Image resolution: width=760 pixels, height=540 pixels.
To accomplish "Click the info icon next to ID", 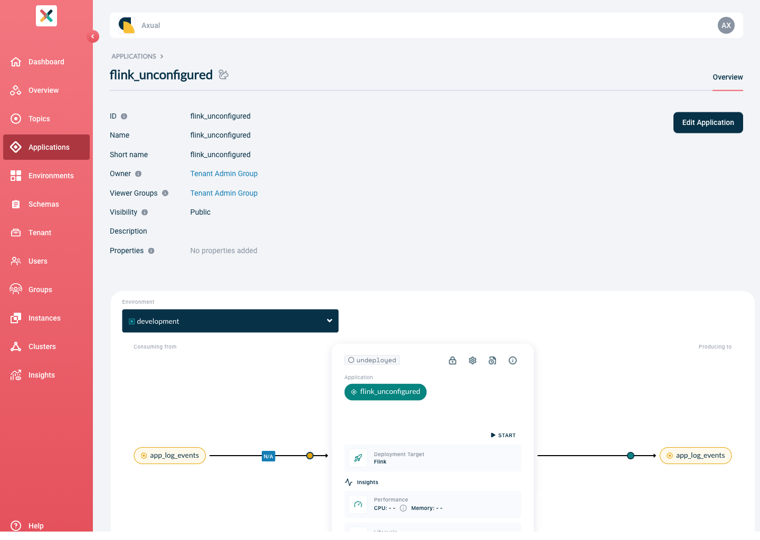I will pyautogui.click(x=124, y=116).
